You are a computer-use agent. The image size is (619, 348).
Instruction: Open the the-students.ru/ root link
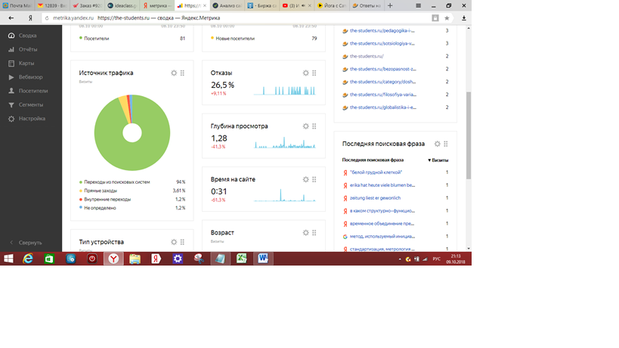[367, 57]
